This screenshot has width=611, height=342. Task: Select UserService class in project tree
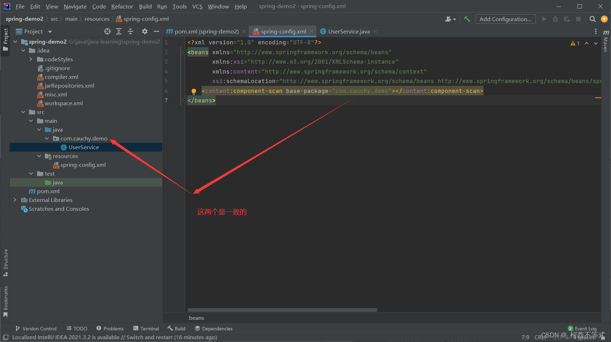(x=84, y=147)
